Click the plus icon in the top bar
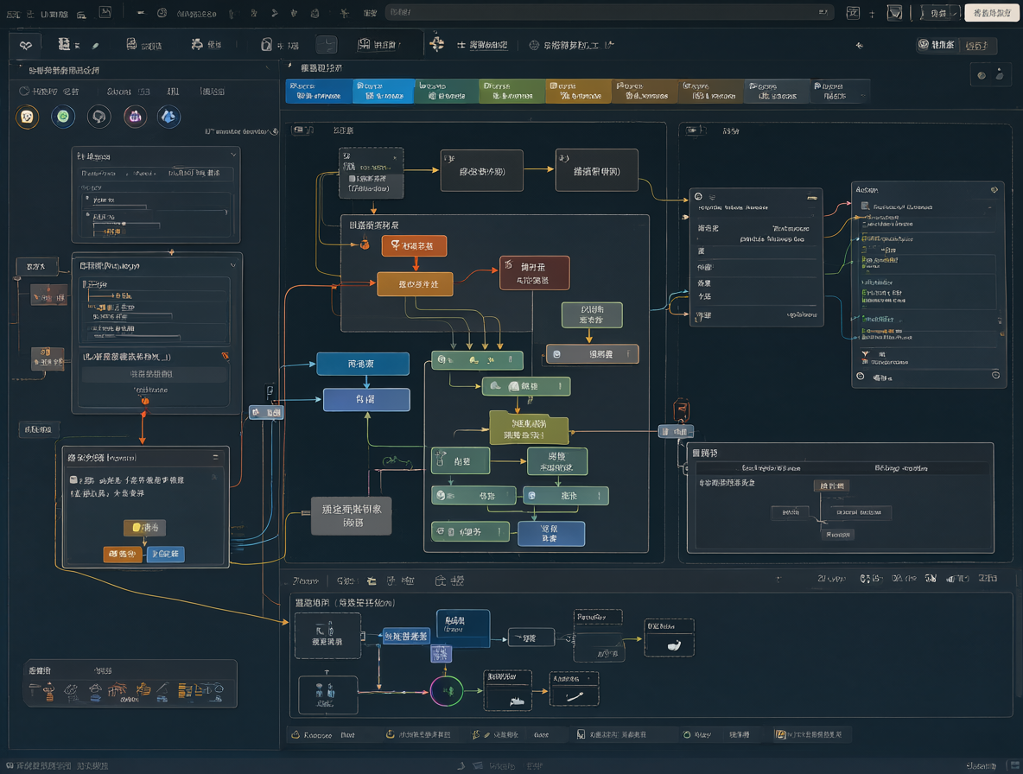 click(872, 14)
